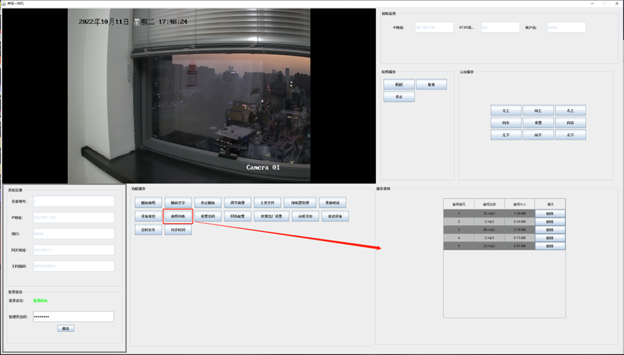Viewport: 624px width, 355px height.
Task: Click the button below the password field
Action: point(66,329)
